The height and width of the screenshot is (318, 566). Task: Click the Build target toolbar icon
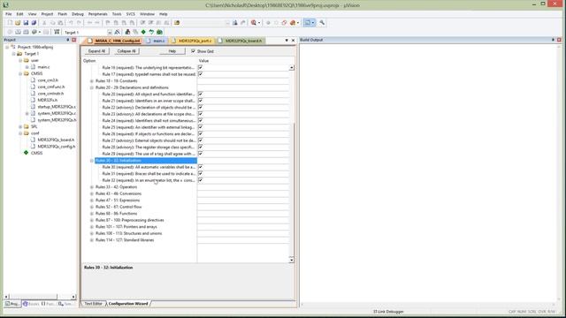[x=18, y=32]
